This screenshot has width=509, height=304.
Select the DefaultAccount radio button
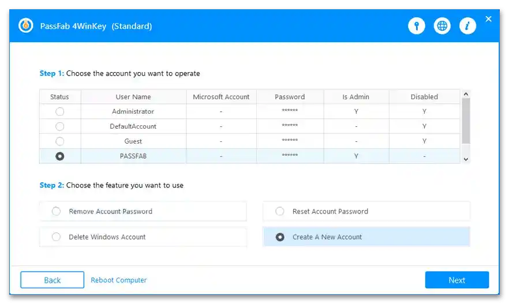[x=60, y=126]
